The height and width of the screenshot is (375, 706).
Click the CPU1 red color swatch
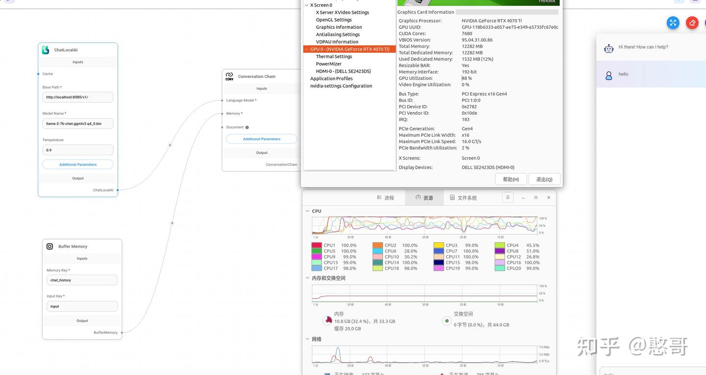click(x=317, y=246)
